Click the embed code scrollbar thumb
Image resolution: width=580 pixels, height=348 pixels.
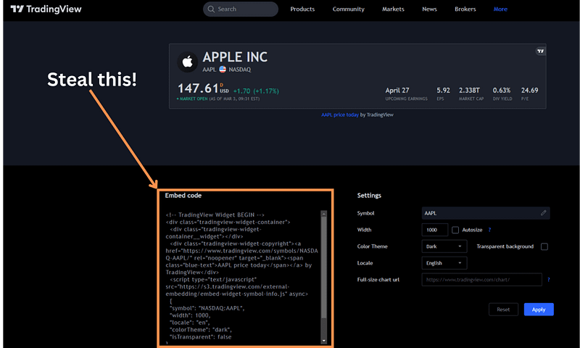pyautogui.click(x=323, y=268)
